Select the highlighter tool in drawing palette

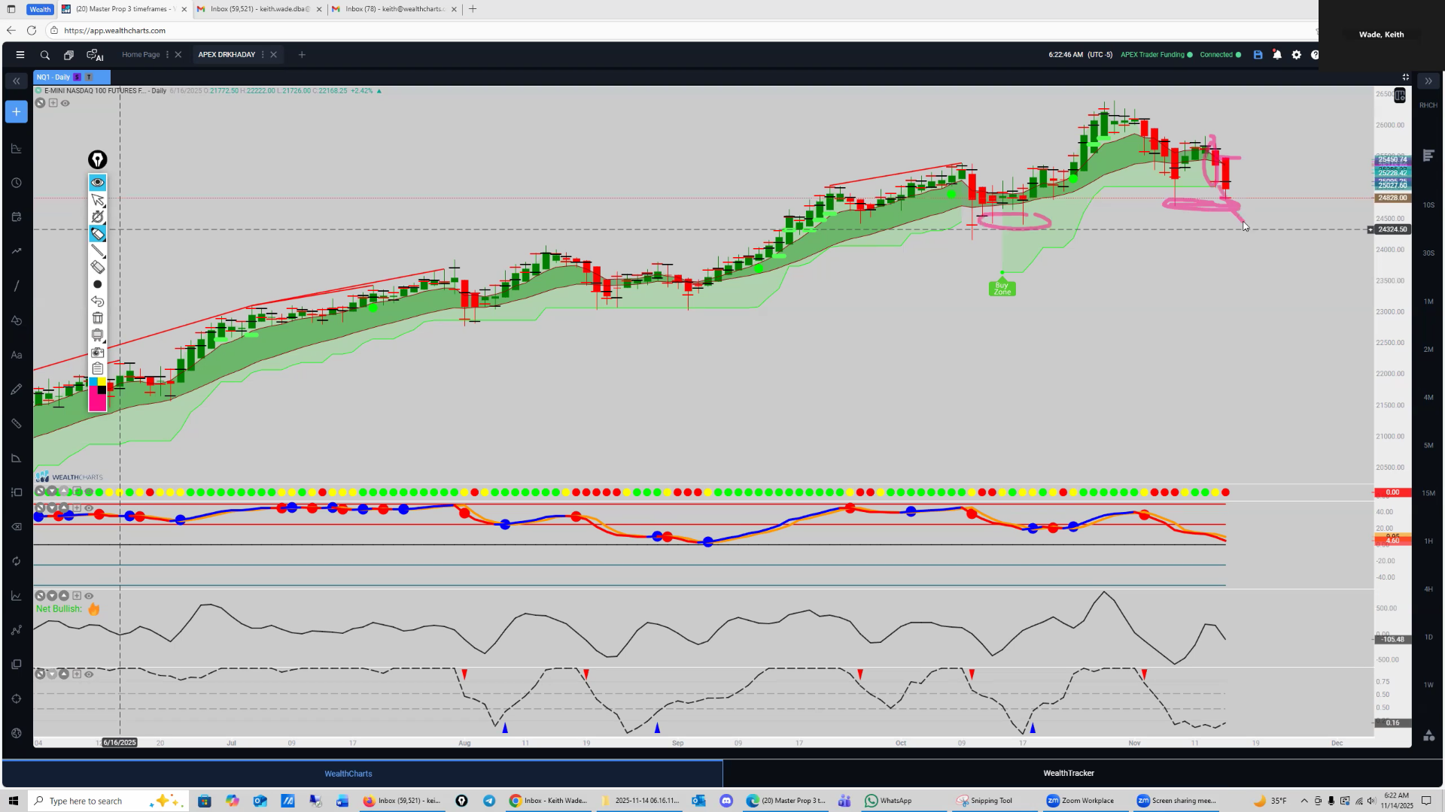pos(98,234)
